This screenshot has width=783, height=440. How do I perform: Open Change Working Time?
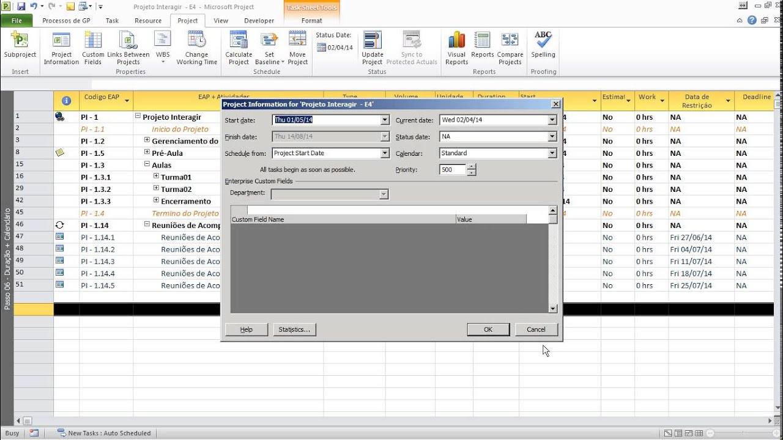click(197, 48)
